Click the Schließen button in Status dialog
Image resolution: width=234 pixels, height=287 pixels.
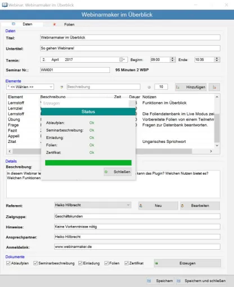(x=118, y=172)
